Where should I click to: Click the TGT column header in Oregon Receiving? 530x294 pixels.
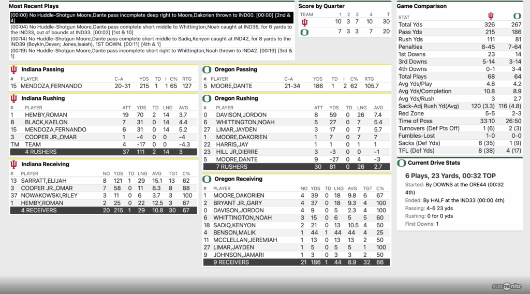click(x=367, y=188)
